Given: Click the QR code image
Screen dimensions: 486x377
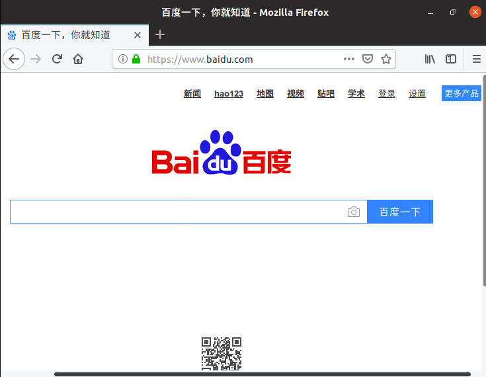Looking at the screenshot, I should click(x=222, y=354).
